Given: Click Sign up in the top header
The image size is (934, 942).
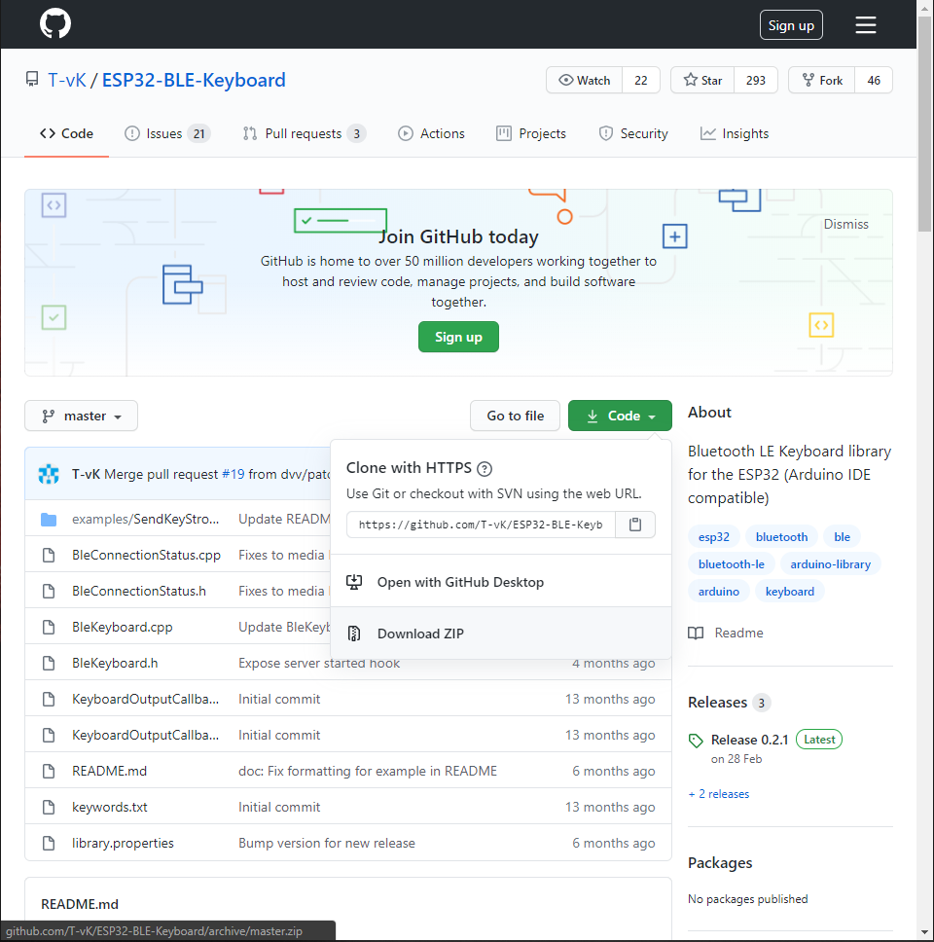Looking at the screenshot, I should point(791,25).
